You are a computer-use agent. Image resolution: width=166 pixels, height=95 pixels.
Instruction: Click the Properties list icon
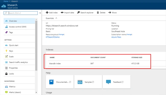[6, 68]
